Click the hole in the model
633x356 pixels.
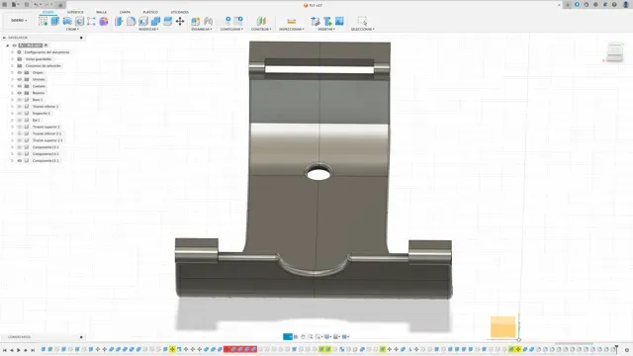(x=318, y=174)
